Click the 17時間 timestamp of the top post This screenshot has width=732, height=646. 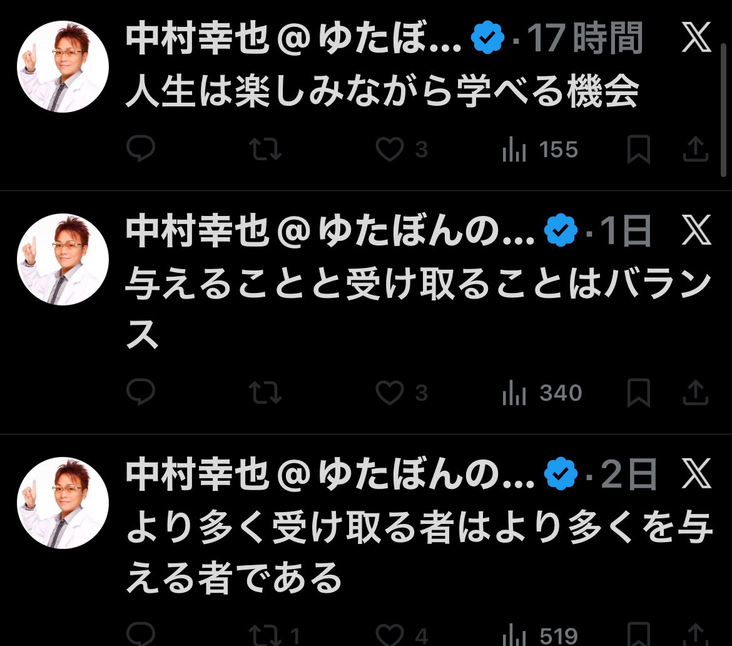(586, 40)
